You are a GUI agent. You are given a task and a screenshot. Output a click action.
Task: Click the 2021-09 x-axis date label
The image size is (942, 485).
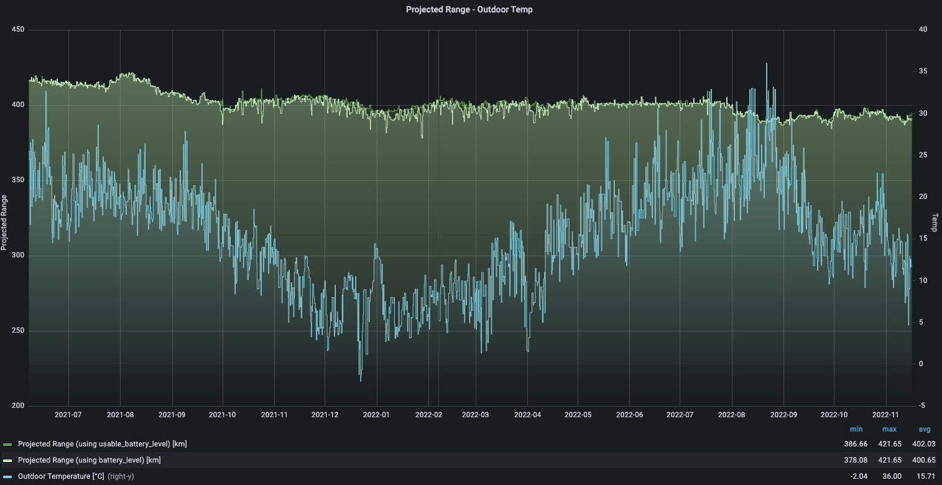172,414
